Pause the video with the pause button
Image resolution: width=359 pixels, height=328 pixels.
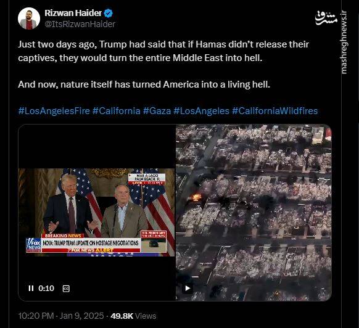coord(31,288)
